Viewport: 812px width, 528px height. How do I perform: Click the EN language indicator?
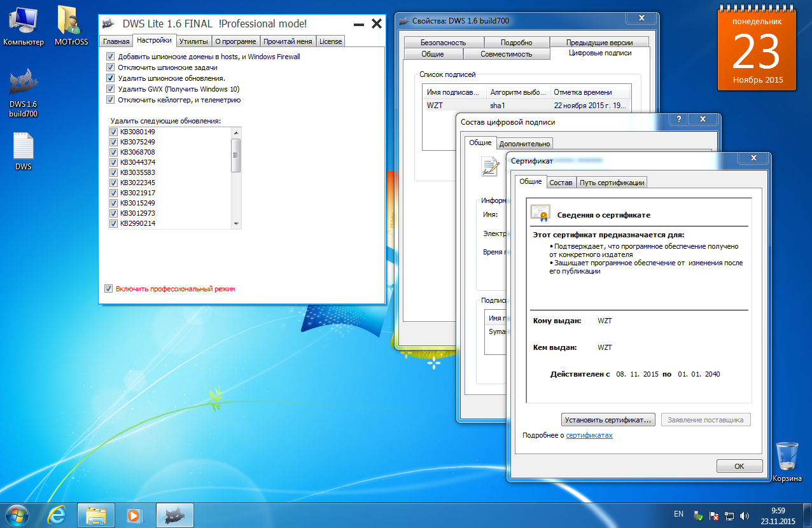pyautogui.click(x=678, y=513)
